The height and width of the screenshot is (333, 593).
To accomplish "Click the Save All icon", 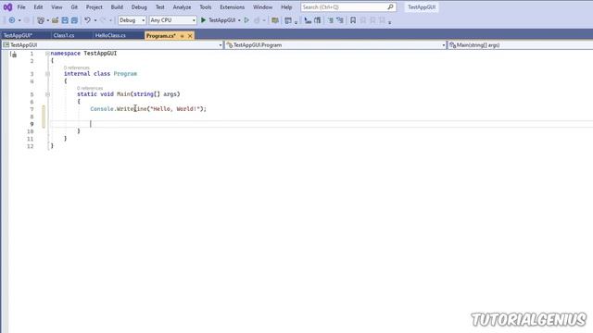I will [x=74, y=20].
